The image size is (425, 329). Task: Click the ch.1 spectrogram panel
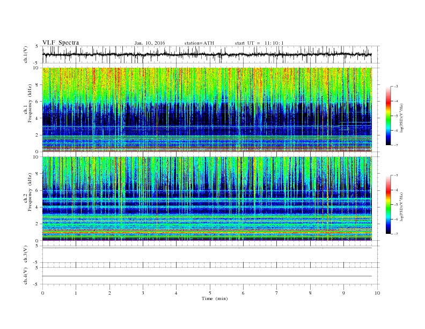click(207, 110)
